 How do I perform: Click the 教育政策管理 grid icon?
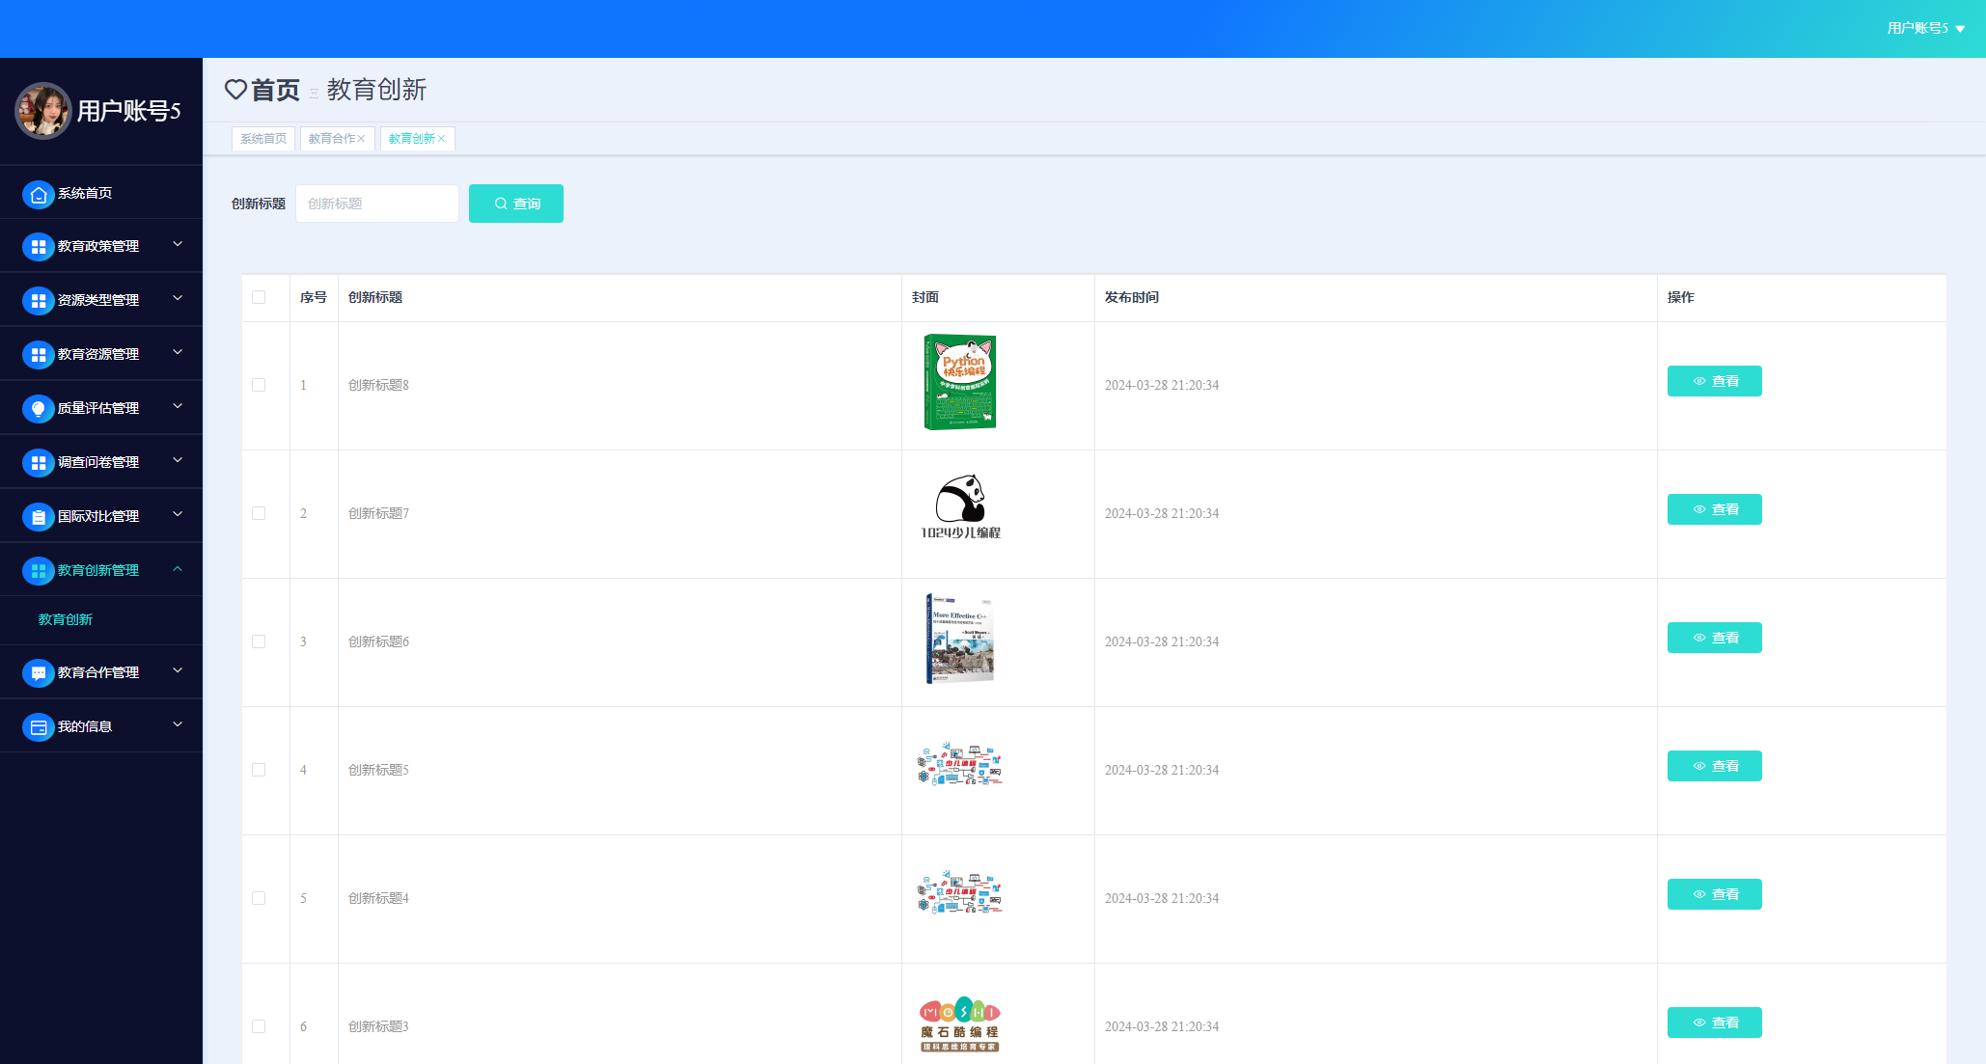[38, 248]
